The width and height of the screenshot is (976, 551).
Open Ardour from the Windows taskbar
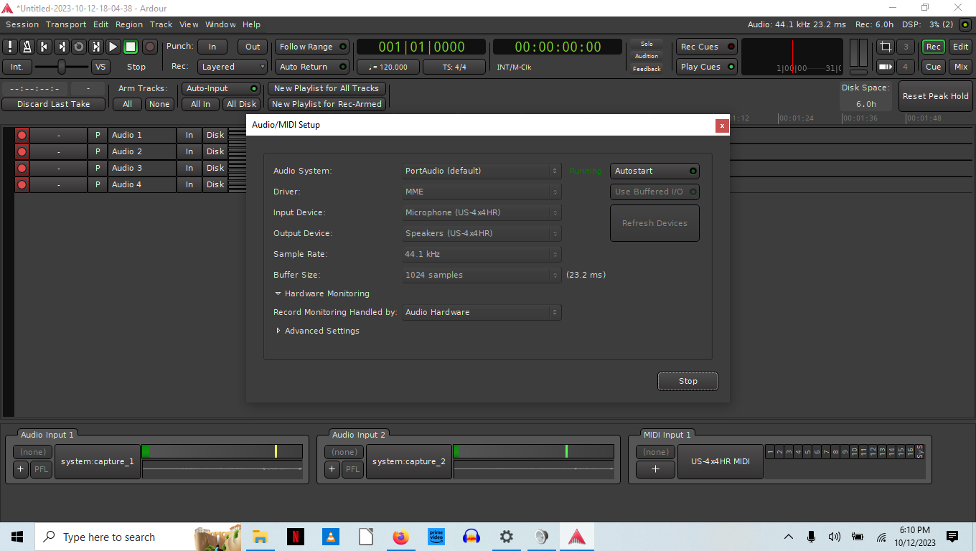(x=576, y=537)
